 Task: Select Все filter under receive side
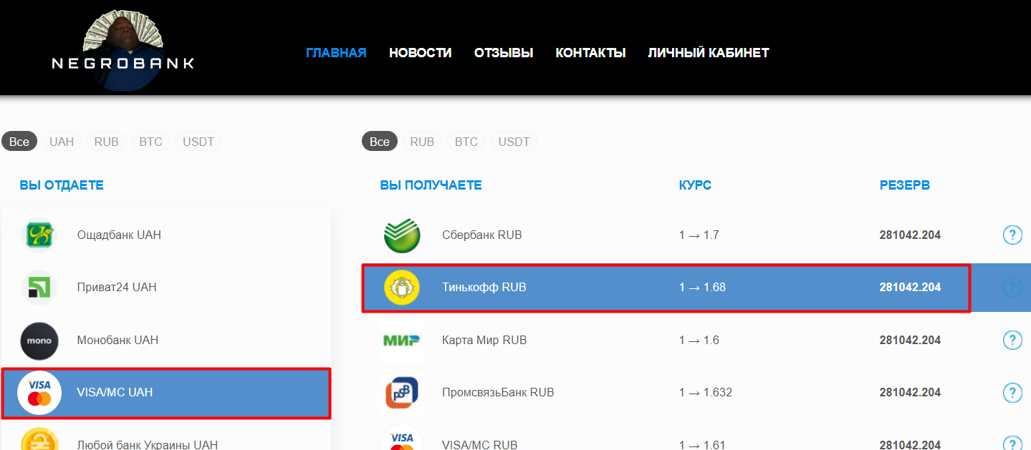click(x=380, y=142)
